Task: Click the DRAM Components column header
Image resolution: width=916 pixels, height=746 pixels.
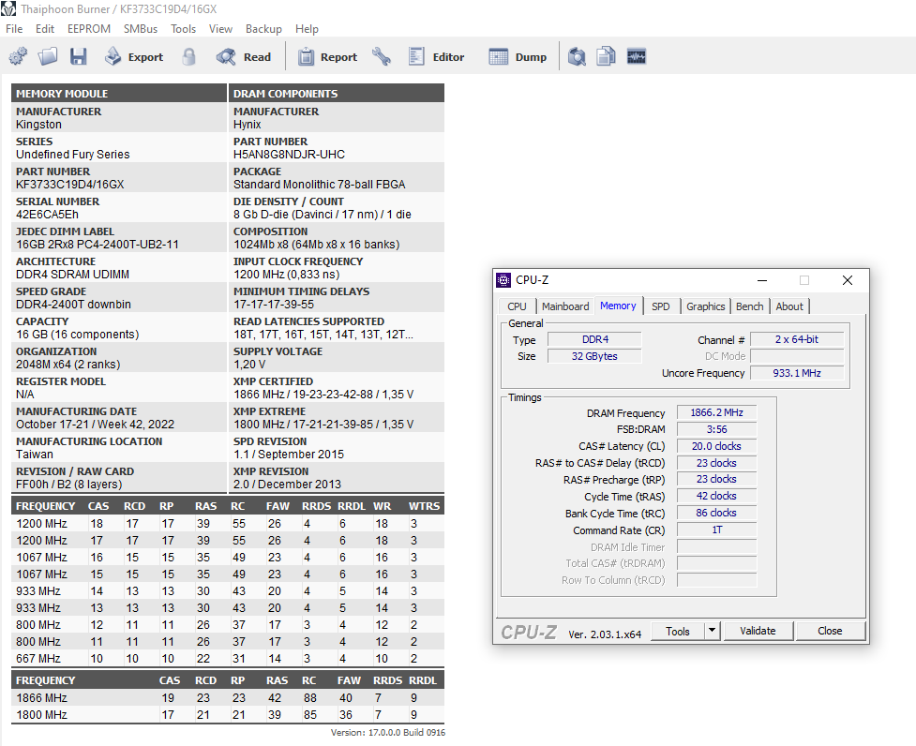Action: pos(337,94)
